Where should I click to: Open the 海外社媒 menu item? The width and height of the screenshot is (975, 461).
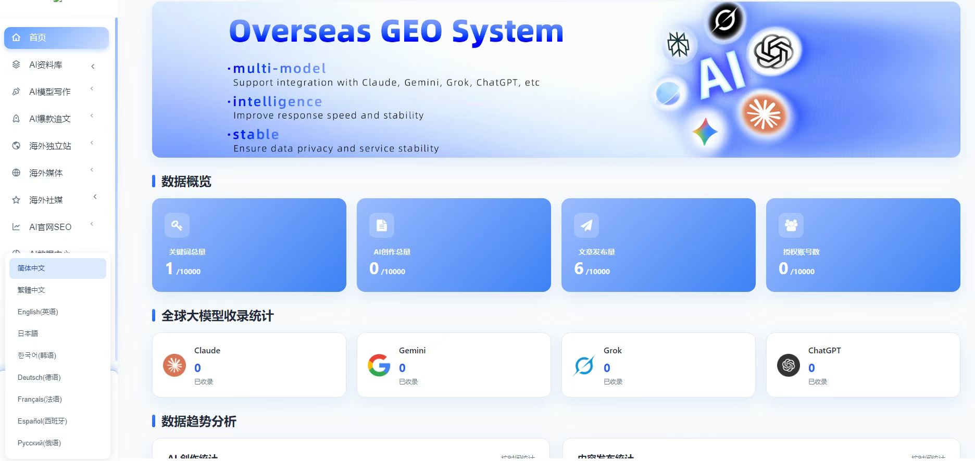click(x=56, y=200)
